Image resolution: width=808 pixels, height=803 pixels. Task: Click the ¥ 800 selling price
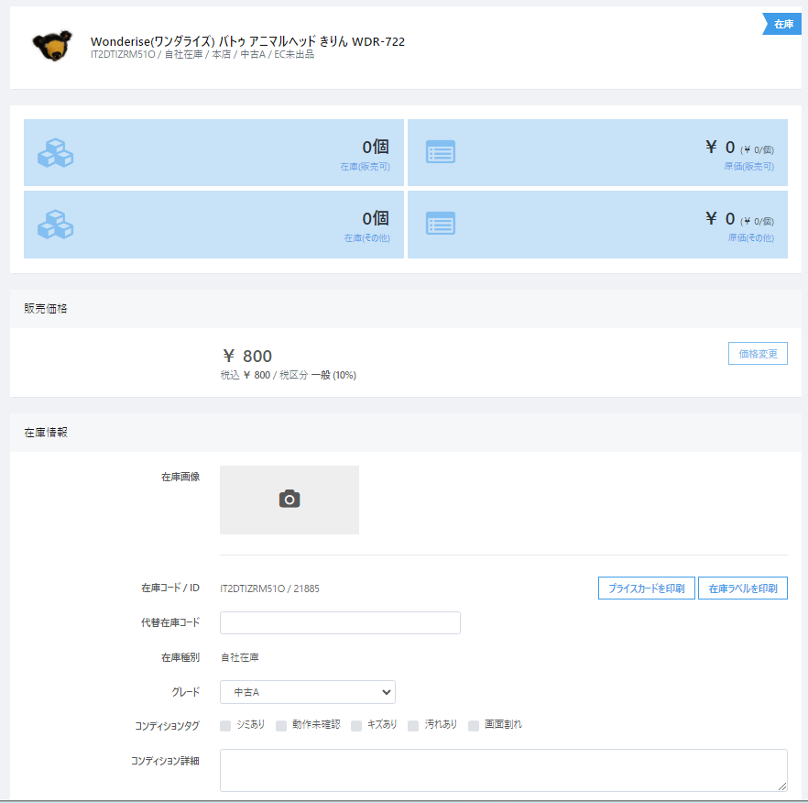tap(247, 356)
